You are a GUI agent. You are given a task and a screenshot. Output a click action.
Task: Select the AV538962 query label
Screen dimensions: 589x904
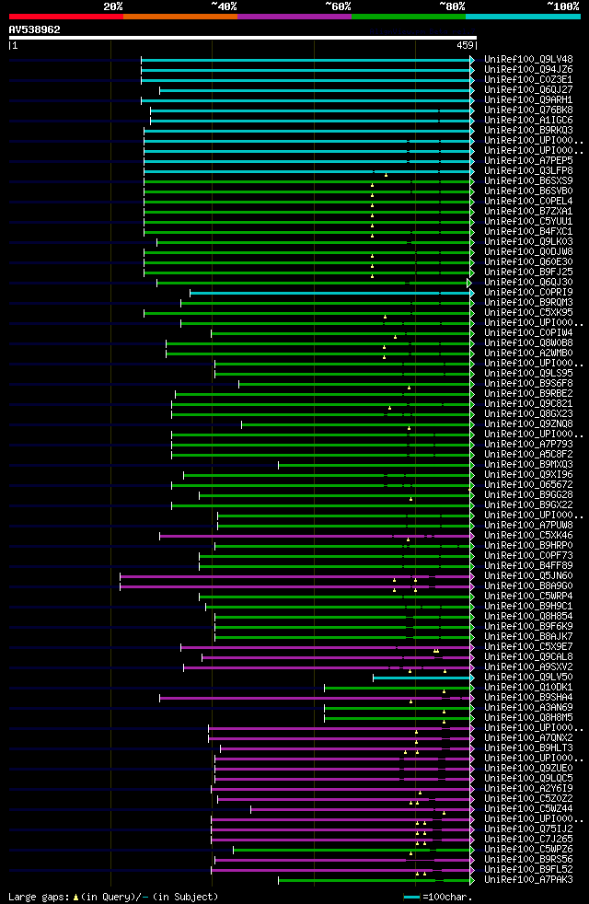click(35, 29)
